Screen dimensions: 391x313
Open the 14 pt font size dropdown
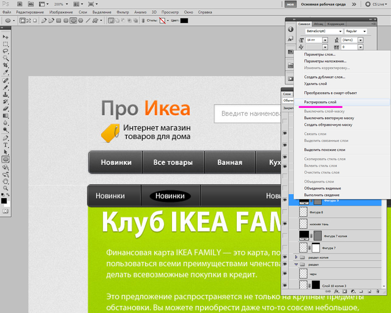(x=325, y=40)
